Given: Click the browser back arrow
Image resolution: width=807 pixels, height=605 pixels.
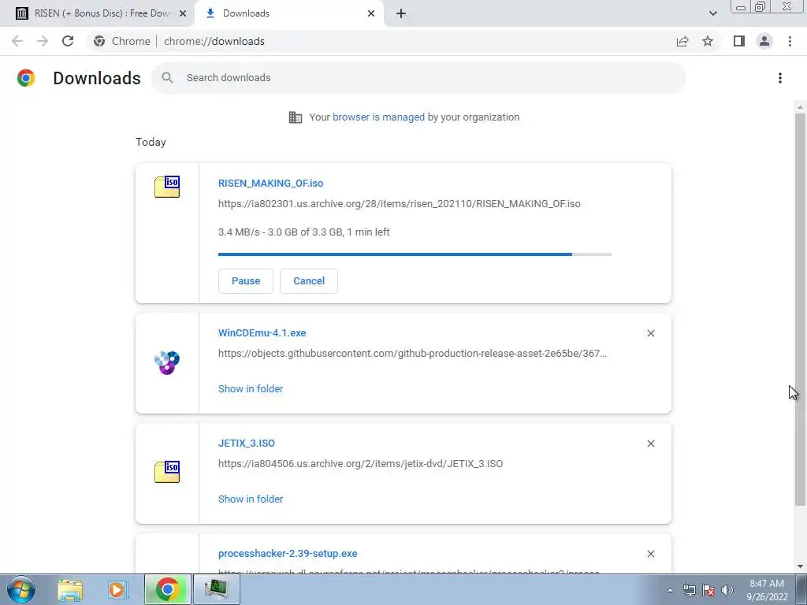Looking at the screenshot, I should pyautogui.click(x=17, y=41).
